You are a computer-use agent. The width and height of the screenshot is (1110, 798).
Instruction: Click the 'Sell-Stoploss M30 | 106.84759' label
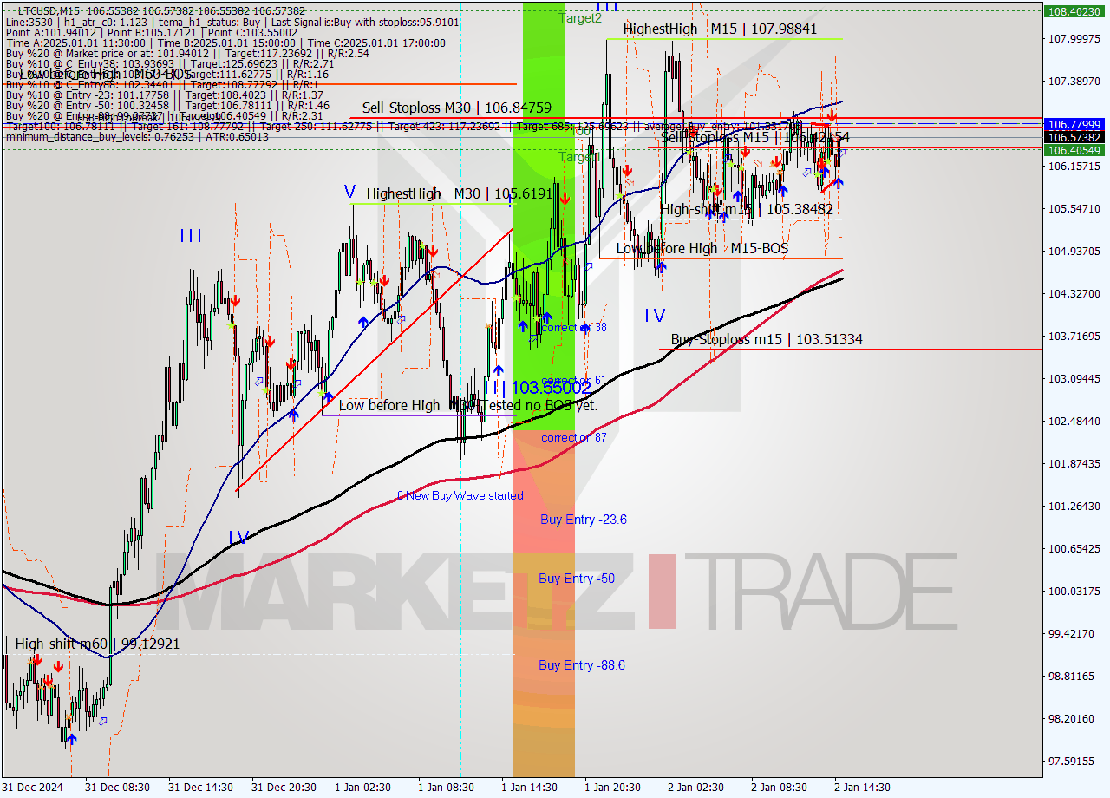point(457,108)
